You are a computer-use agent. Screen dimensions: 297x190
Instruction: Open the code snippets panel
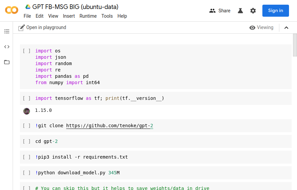[7, 47]
